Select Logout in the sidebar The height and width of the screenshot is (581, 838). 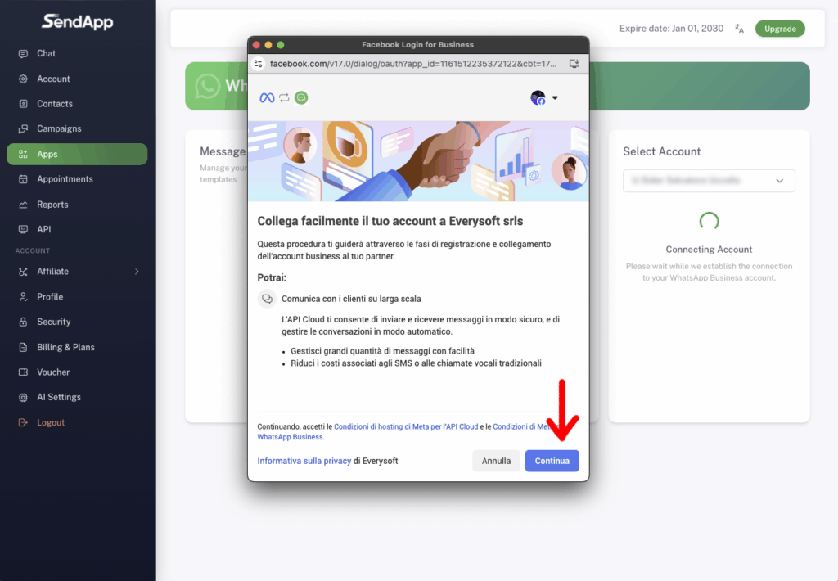click(x=50, y=422)
